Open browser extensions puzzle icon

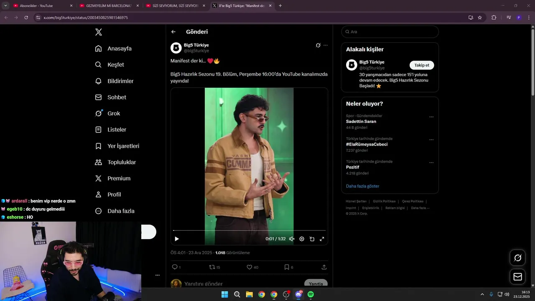click(x=494, y=18)
